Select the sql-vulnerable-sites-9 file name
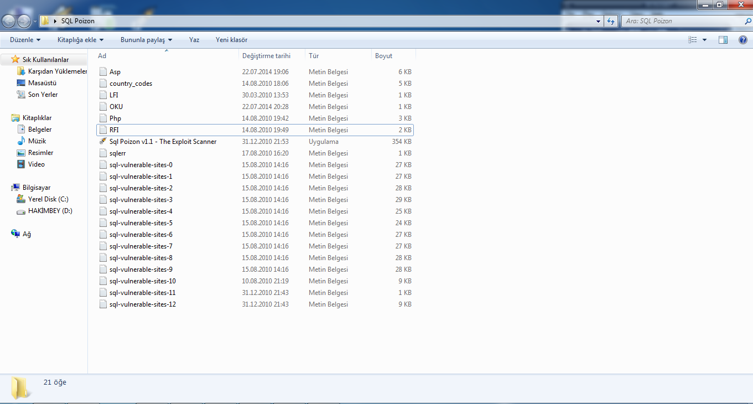The width and height of the screenshot is (753, 404). pyautogui.click(x=141, y=270)
